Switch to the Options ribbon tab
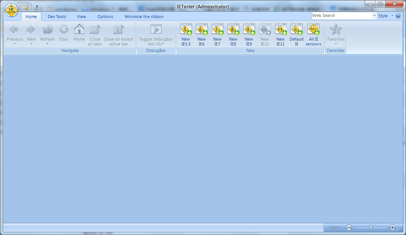 pos(105,17)
